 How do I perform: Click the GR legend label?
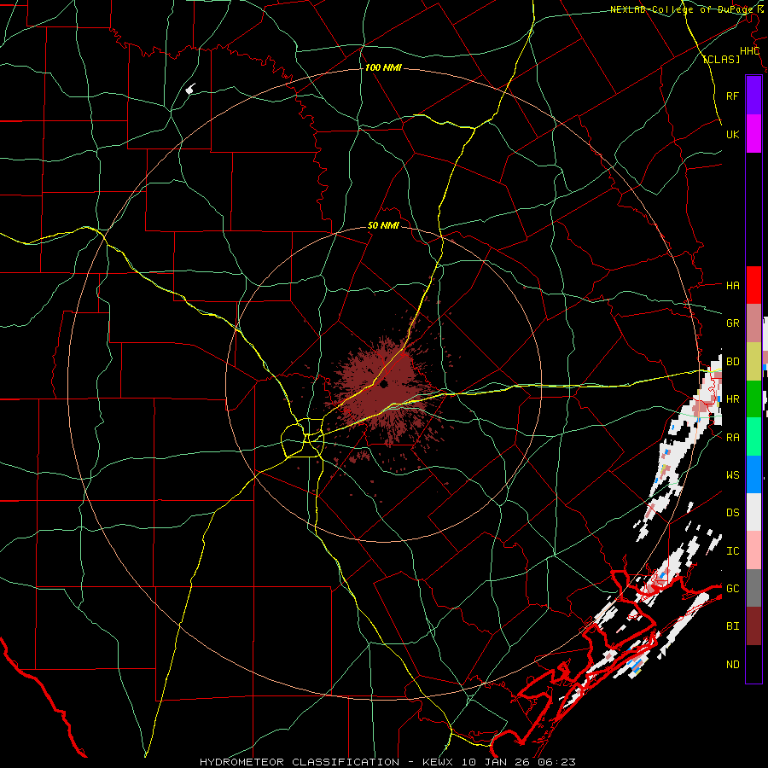pos(732,323)
